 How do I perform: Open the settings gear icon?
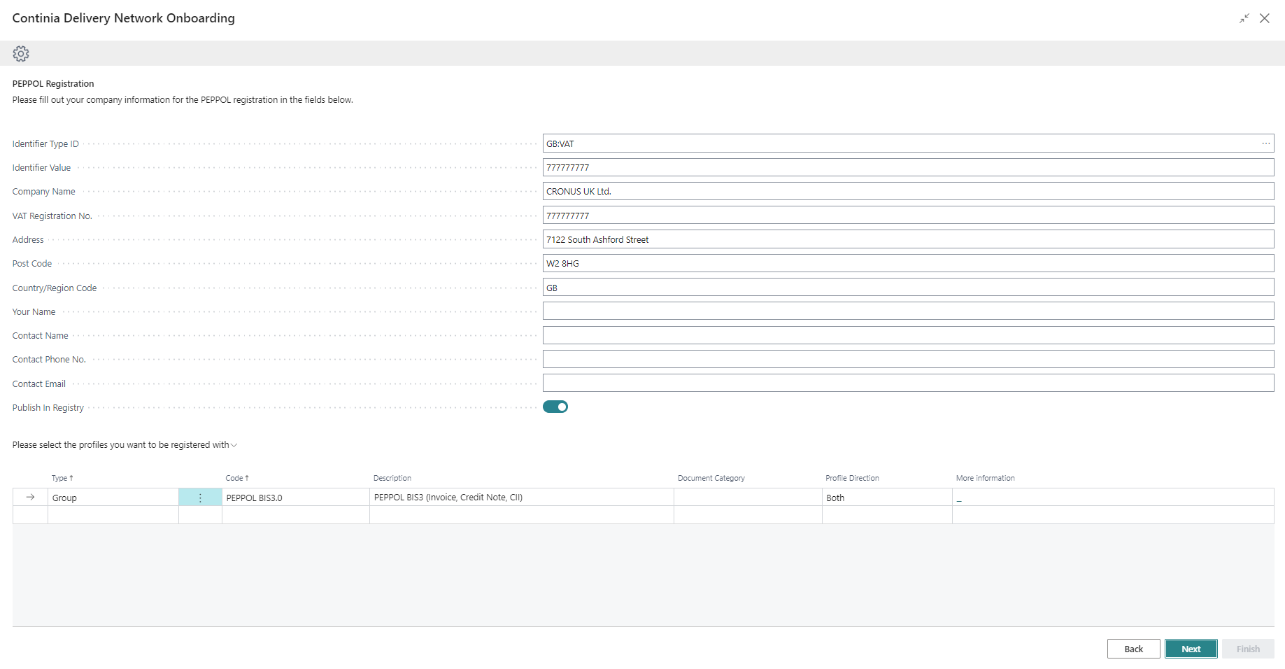[21, 54]
